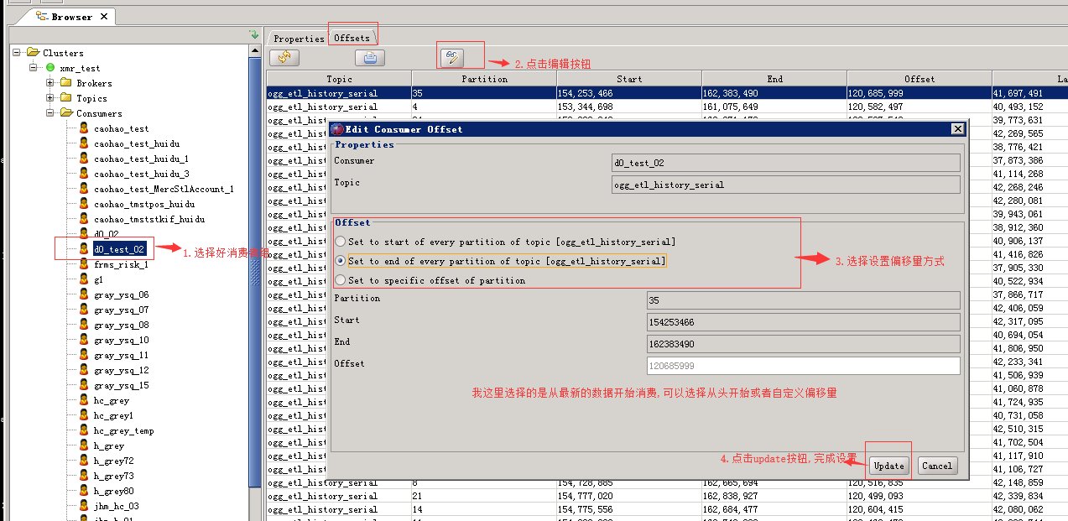
Task: Click the gray_ysq_06 consumer icon
Action: (x=84, y=294)
